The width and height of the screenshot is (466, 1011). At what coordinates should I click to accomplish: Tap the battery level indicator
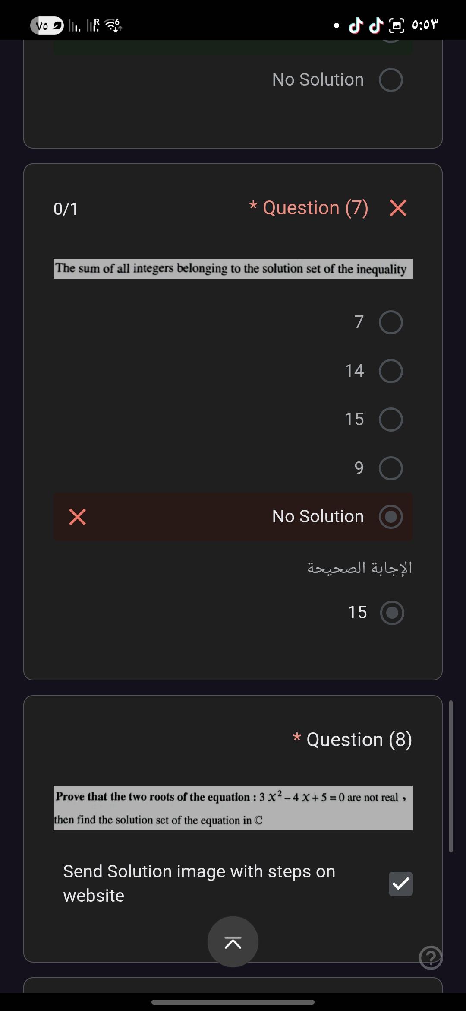point(47,25)
